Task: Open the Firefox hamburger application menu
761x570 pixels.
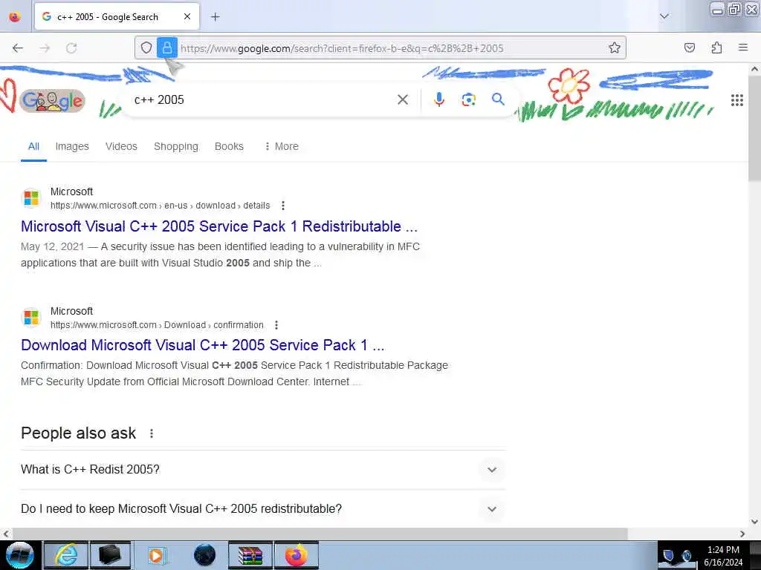Action: (x=743, y=47)
